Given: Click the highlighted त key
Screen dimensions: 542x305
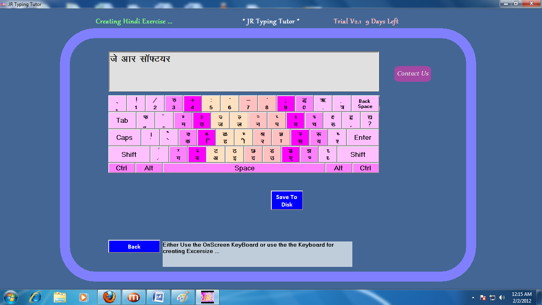Looking at the screenshot, I should 202,120.
